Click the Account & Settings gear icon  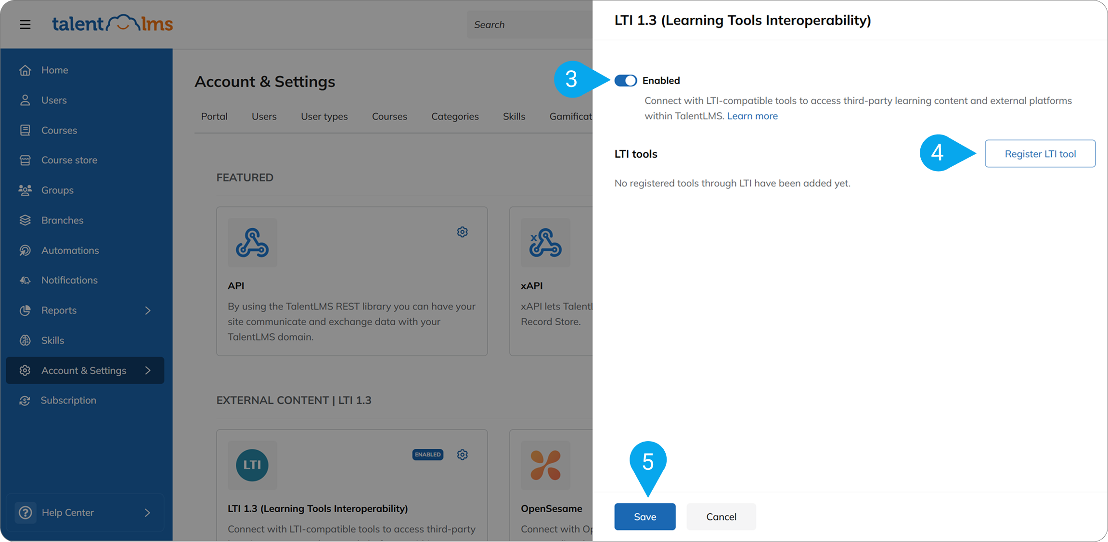tap(25, 370)
